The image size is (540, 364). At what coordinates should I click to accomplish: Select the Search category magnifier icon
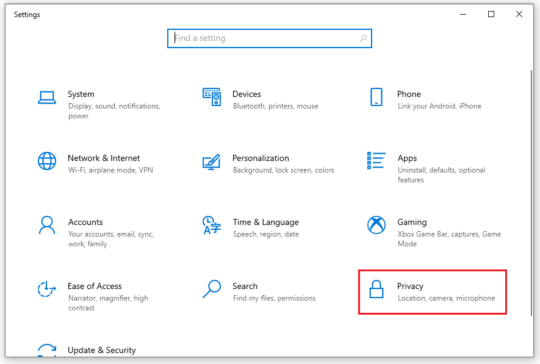212,289
